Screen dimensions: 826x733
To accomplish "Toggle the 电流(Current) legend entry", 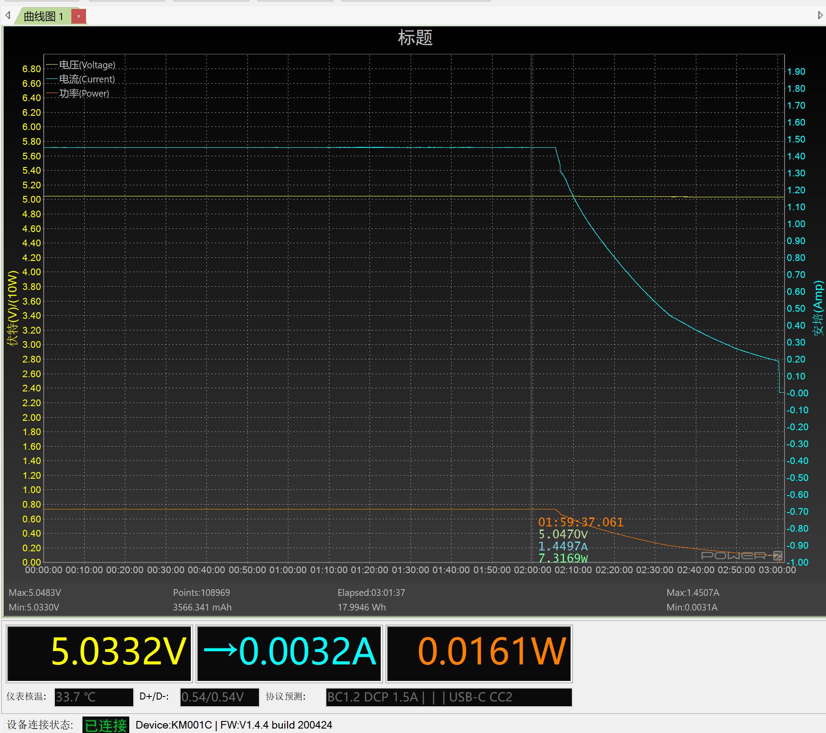I will 87,79.
